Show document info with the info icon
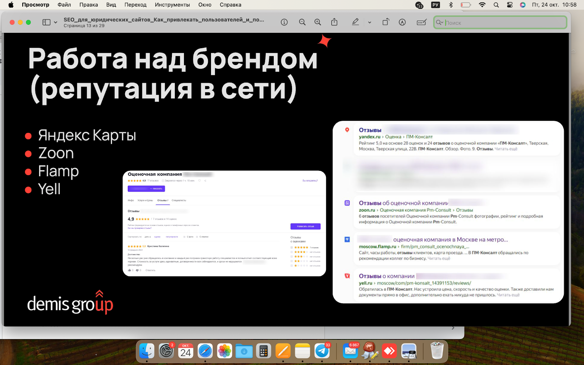Viewport: 584px width, 365px height. [284, 22]
